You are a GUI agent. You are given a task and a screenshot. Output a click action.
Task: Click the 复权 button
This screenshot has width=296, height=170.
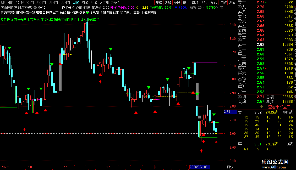(159, 2)
